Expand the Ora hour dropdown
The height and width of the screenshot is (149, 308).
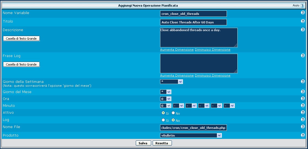[166, 99]
